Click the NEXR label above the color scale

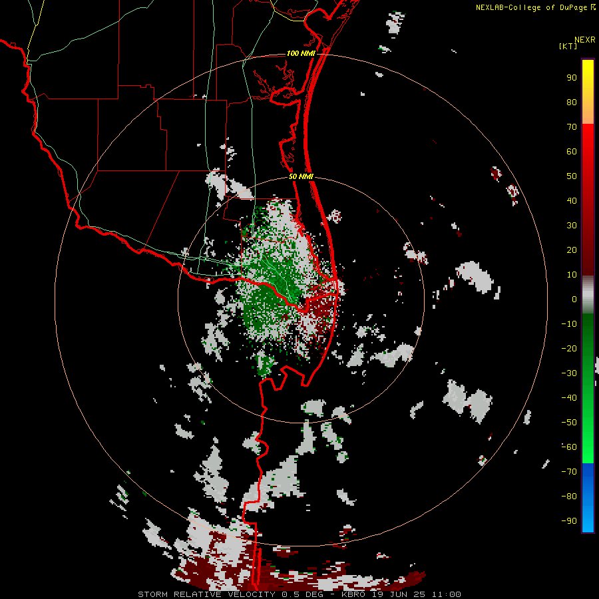[x=584, y=40]
